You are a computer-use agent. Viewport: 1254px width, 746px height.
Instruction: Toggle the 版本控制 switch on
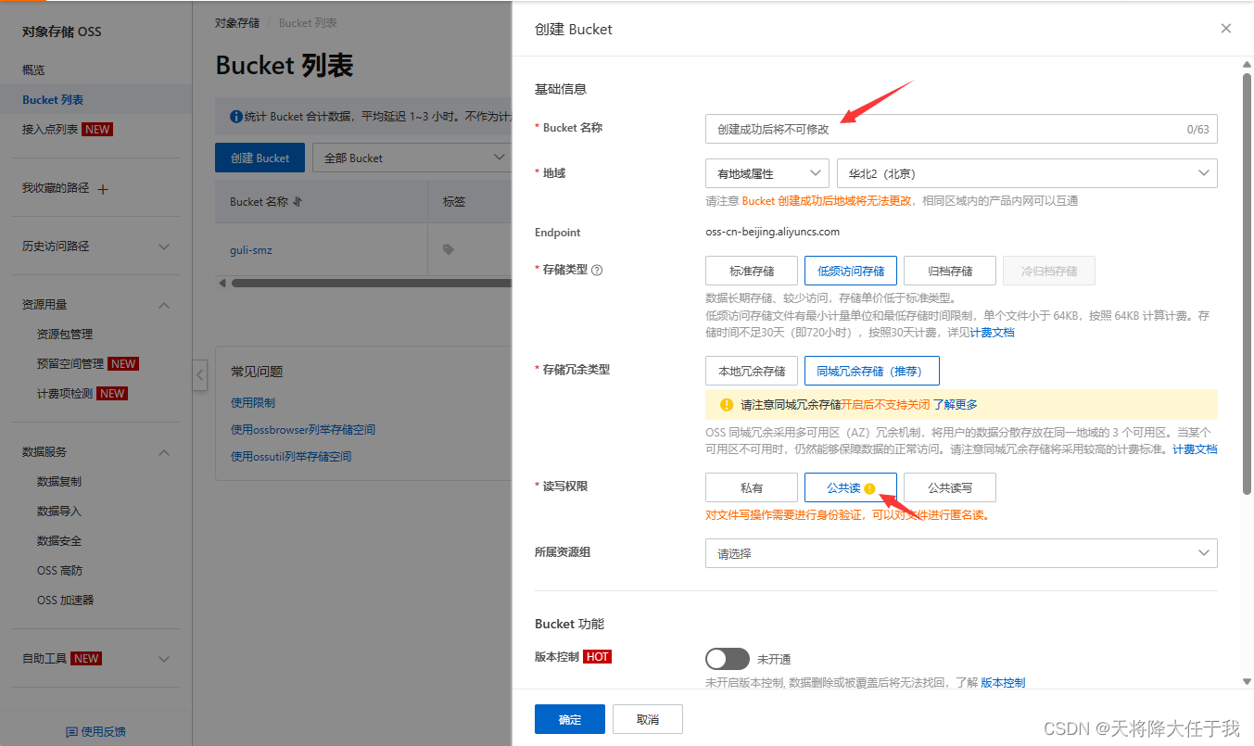point(728,659)
